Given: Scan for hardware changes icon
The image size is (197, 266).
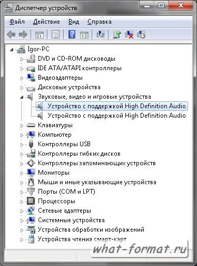Looking at the screenshot, I should coord(101,34).
